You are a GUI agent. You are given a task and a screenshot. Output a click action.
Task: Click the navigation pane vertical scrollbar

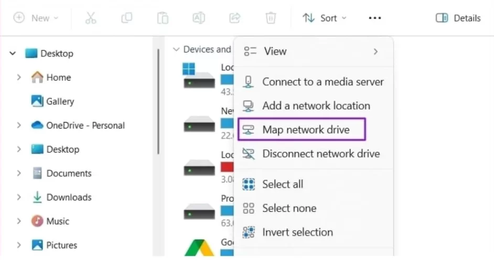tap(158, 100)
